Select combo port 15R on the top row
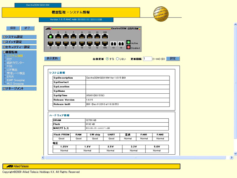 (x=105, y=36)
